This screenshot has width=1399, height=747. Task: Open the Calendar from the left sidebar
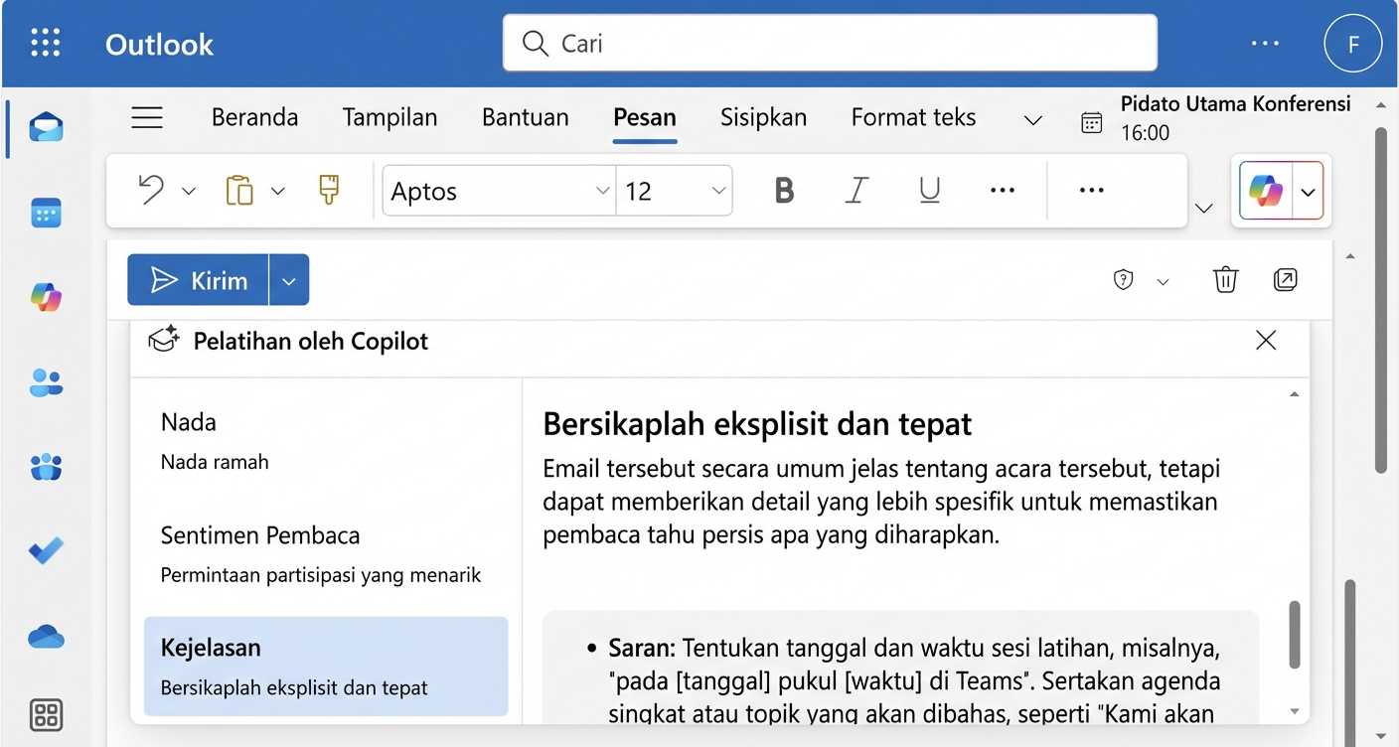click(x=46, y=213)
